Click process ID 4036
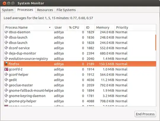This screenshot has height=121, width=160. pos(90,80)
